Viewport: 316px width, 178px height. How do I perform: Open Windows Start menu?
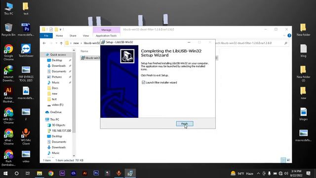[x=5, y=173]
